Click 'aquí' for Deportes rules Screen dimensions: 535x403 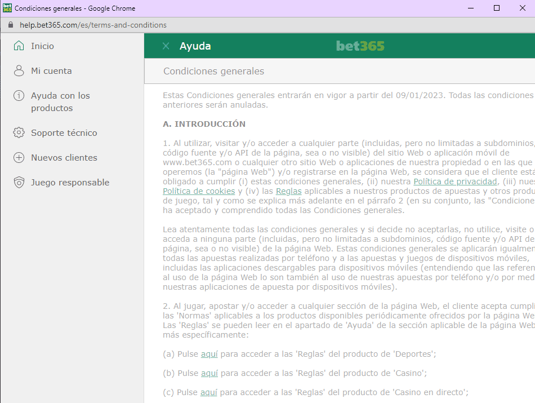pyautogui.click(x=209, y=354)
